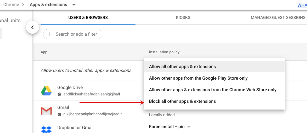Viewport: 307px width, 133px height.
Task: Click the organizational units sidebar heading
Action: (x=10, y=21)
